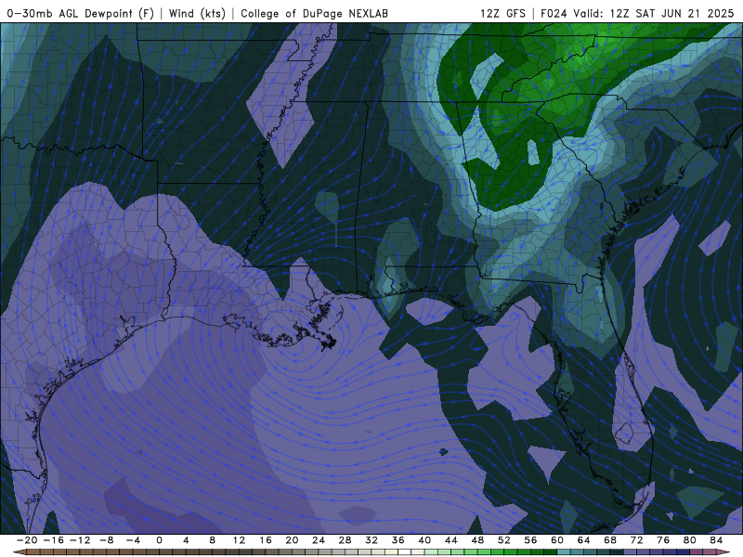This screenshot has height=557, width=743.
Task: Click the "12Z GFS" model label
Action: (502, 13)
